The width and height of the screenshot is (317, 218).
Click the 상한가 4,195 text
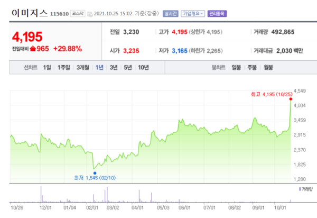pos(206,32)
